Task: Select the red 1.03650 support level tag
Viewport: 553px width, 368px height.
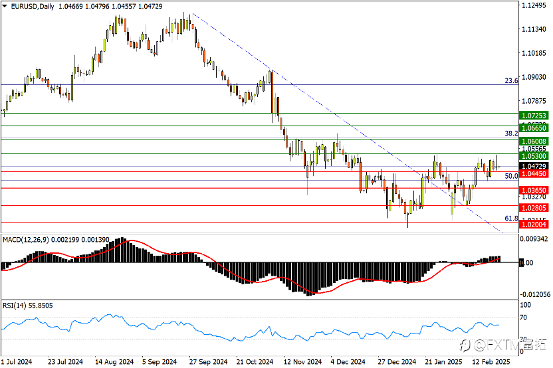Action: pyautogui.click(x=534, y=191)
